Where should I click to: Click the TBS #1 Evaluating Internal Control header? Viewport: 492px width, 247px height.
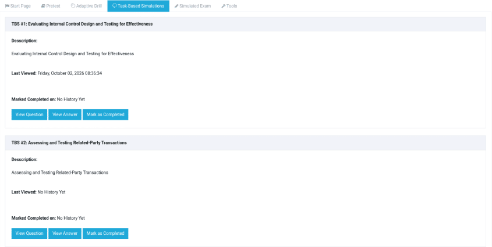pyautogui.click(x=245, y=24)
